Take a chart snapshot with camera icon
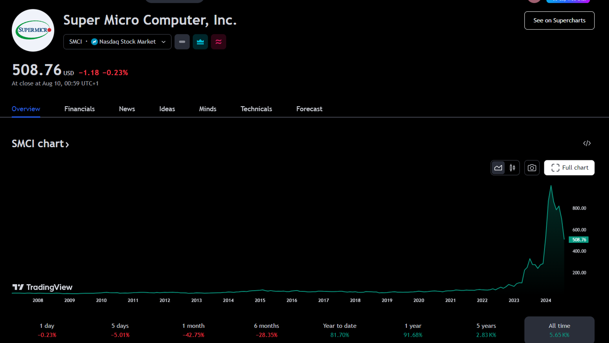The image size is (609, 343). pos(532,168)
